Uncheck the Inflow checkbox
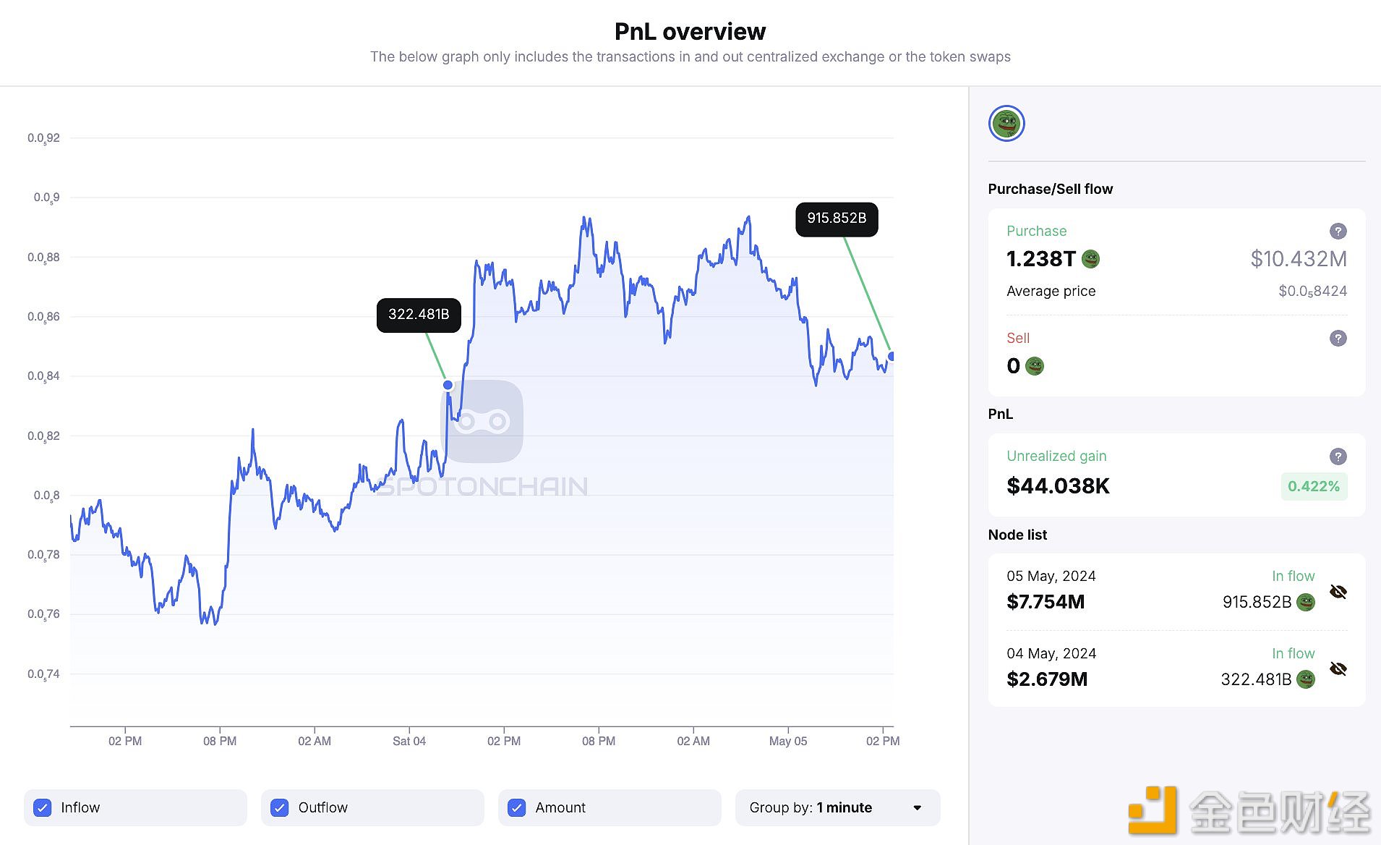The height and width of the screenshot is (845, 1381). 43,808
